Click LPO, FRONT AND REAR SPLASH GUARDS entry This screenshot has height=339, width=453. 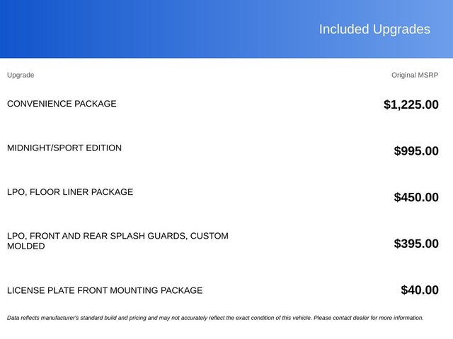[117, 241]
